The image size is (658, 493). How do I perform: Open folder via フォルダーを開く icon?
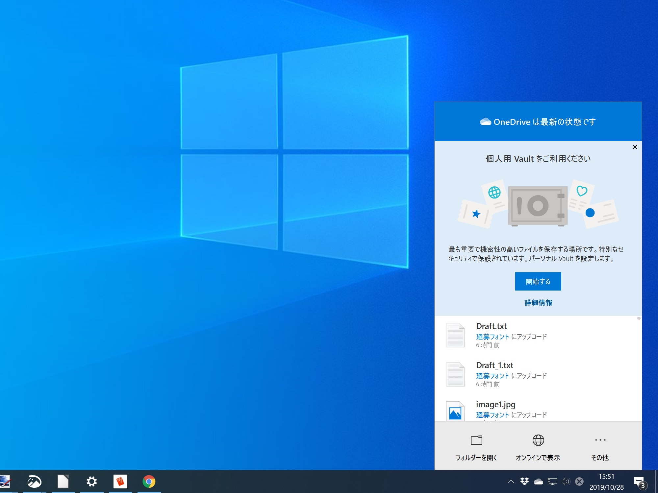476,440
